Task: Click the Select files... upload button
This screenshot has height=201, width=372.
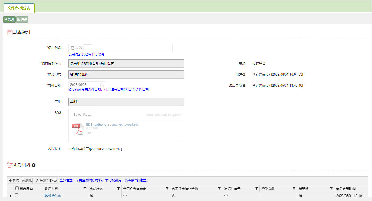Action: point(83,115)
